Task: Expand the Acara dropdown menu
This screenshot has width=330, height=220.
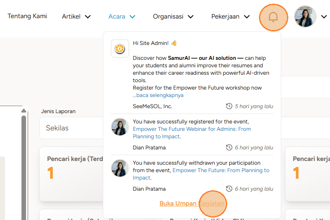Action: point(122,17)
